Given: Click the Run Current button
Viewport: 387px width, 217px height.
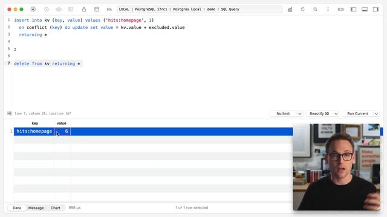Looking at the screenshot, I should [357, 114].
